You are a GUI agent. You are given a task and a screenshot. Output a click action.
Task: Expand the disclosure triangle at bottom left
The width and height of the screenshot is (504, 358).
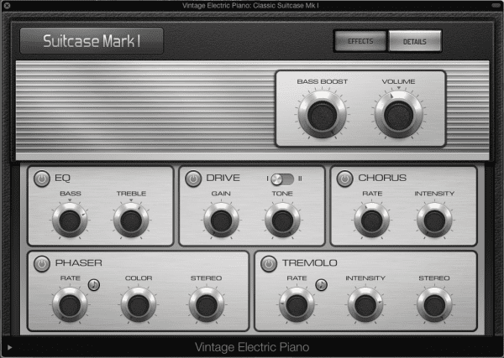(9, 347)
